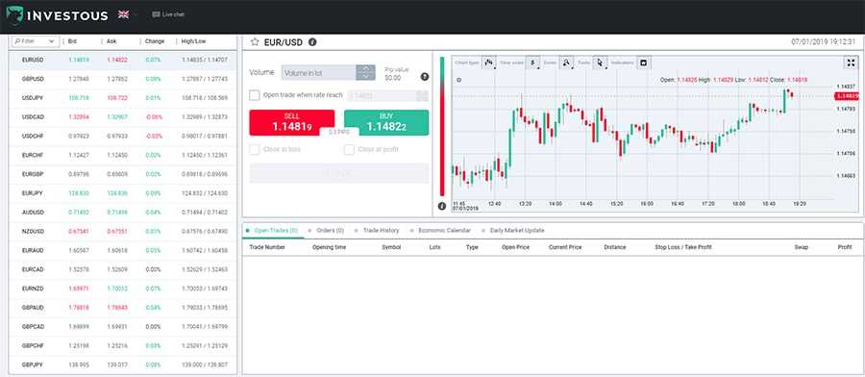This screenshot has height=377, width=865.
Task: Open the pip value help question mark
Action: [425, 77]
